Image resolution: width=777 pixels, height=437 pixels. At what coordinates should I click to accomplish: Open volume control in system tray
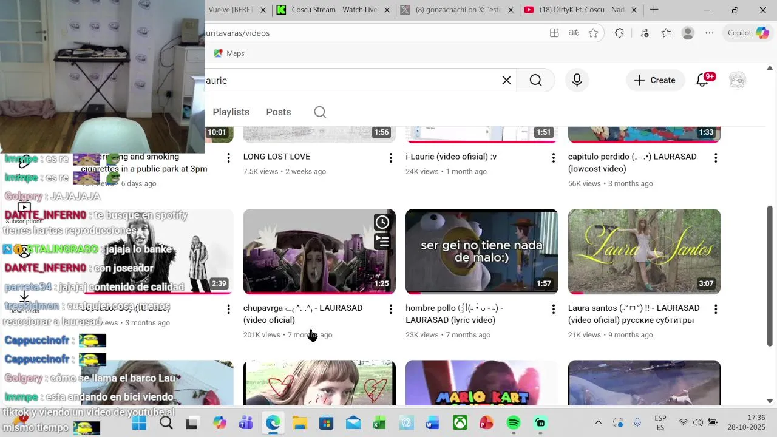pyautogui.click(x=697, y=423)
